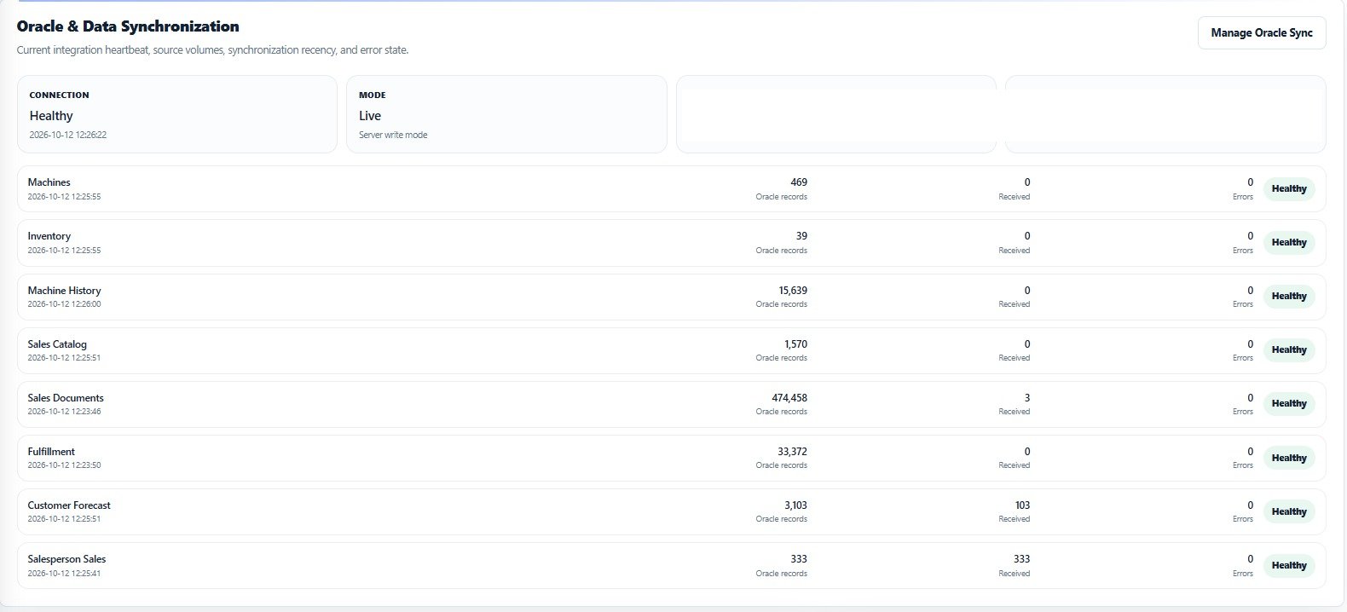Click the Live value in the Mode card
Viewport: 1347px width, 612px height.
[x=370, y=116]
